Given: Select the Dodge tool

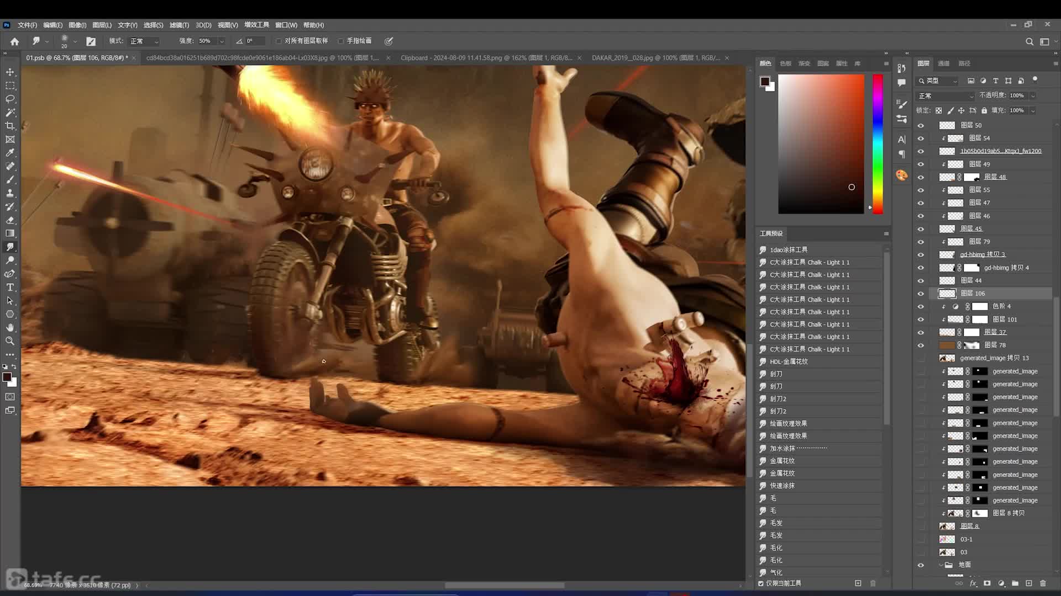Looking at the screenshot, I should pos(10,260).
